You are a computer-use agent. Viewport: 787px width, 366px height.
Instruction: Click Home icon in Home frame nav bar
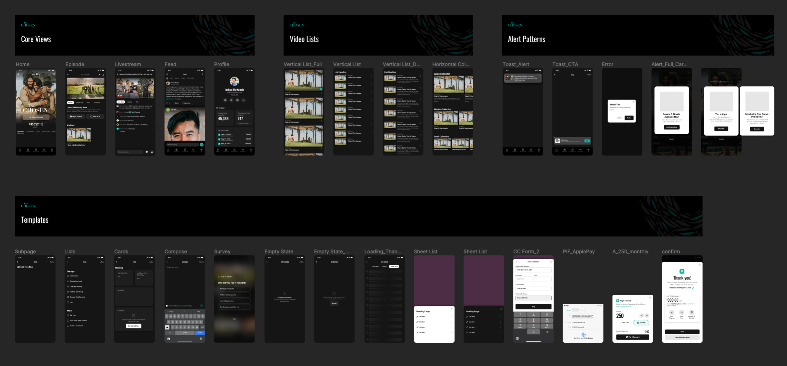point(20,150)
